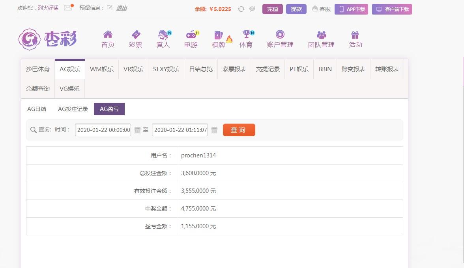Open calendar for start time

click(x=137, y=130)
